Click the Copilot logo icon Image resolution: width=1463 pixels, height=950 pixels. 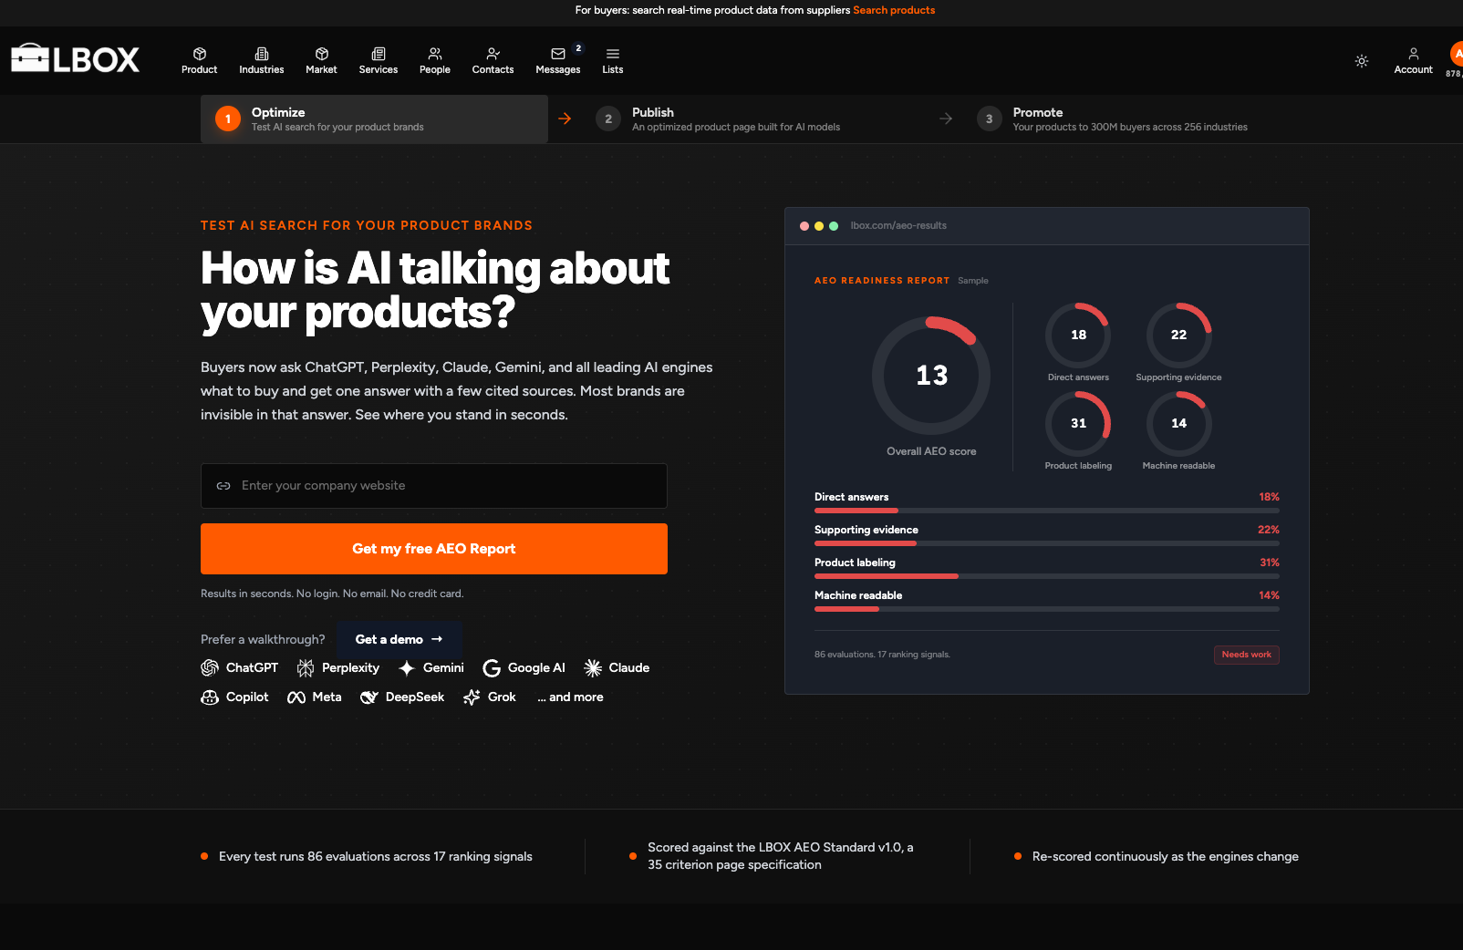[x=210, y=697]
